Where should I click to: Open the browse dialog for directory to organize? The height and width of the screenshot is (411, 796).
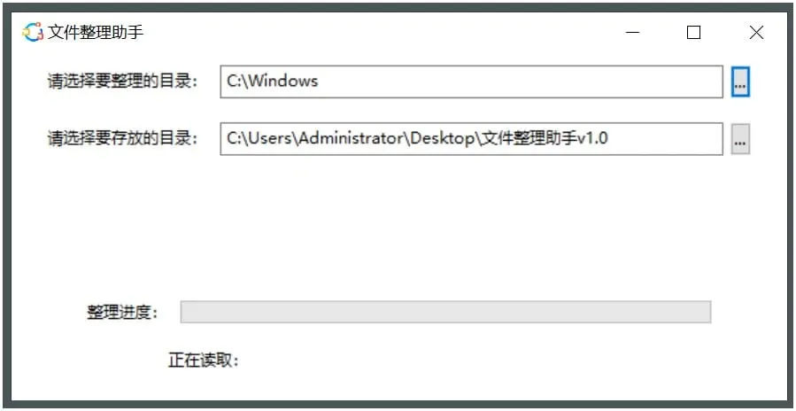[x=740, y=82]
